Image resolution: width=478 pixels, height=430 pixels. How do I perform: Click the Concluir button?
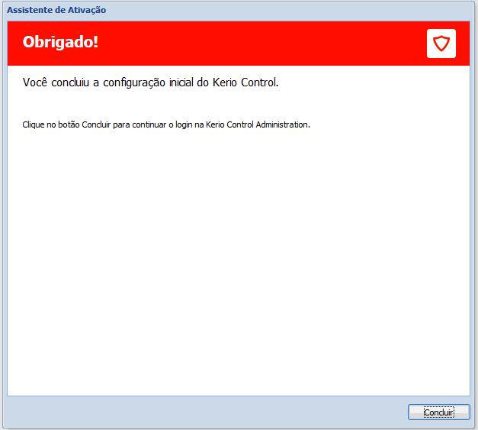pyautogui.click(x=438, y=412)
